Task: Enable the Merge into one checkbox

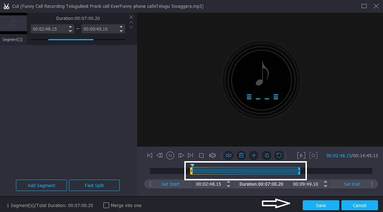Action: [x=106, y=205]
